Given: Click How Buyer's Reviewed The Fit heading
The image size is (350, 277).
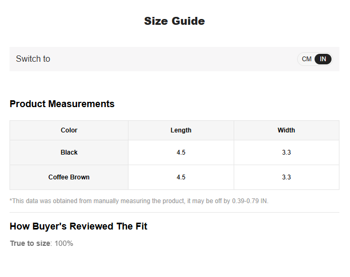Looking at the screenshot, I should 78,226.
